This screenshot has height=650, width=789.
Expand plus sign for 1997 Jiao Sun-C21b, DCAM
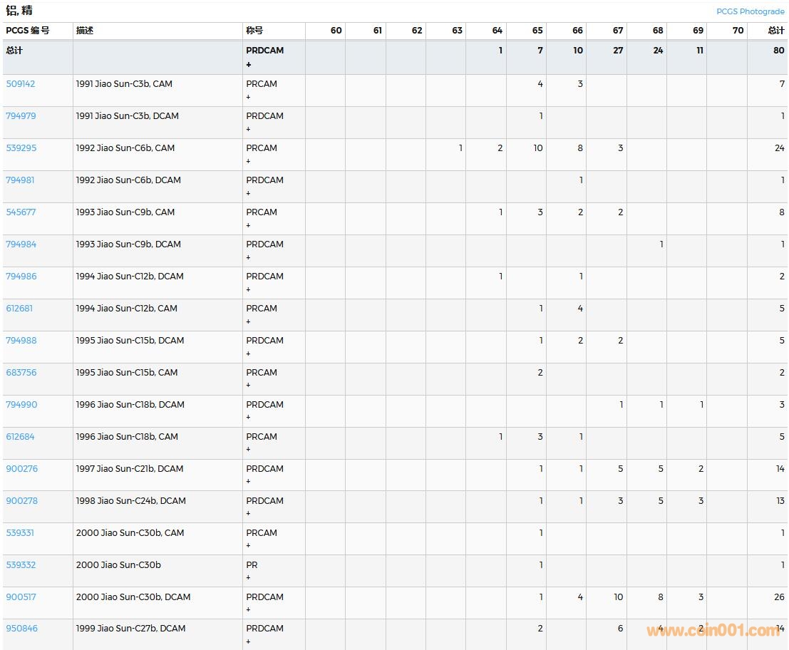(249, 482)
